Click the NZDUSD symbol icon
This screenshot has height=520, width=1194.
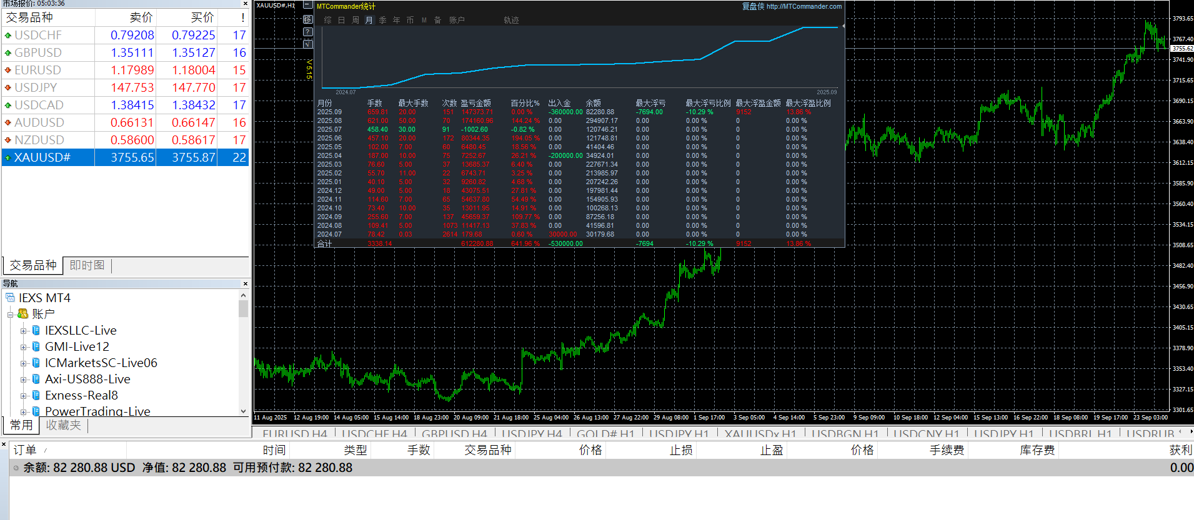coord(8,140)
